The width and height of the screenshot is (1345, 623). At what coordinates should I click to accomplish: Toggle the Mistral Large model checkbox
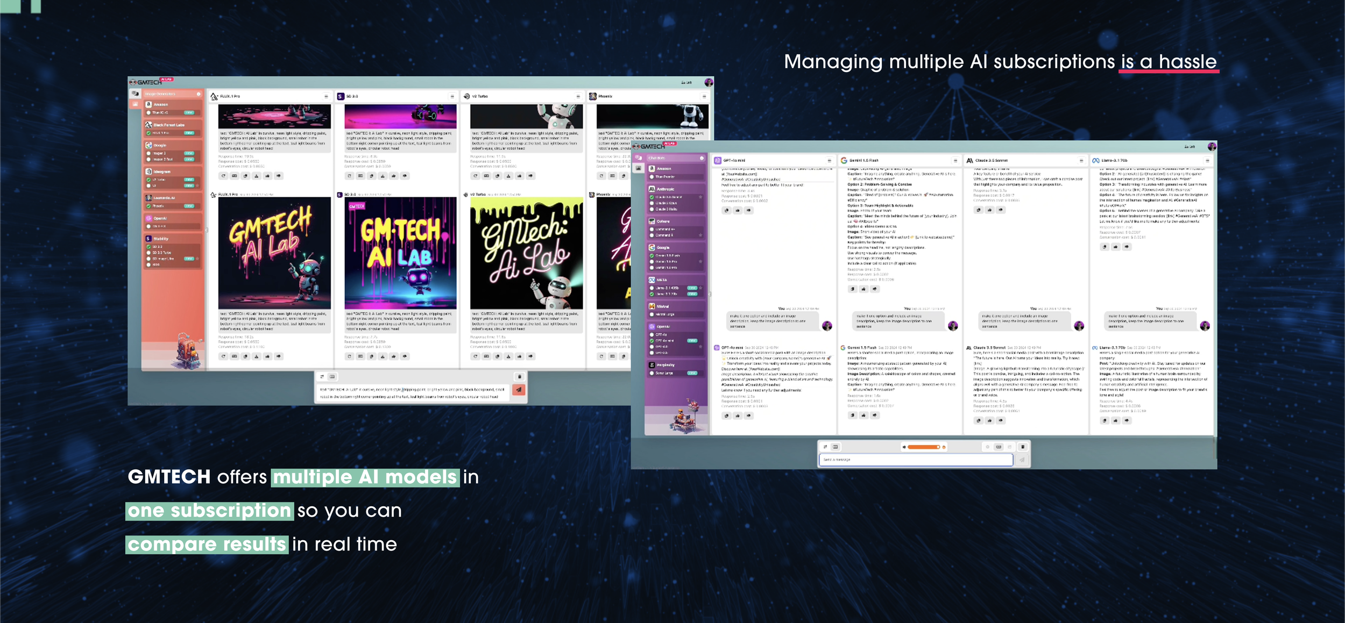[x=652, y=314]
